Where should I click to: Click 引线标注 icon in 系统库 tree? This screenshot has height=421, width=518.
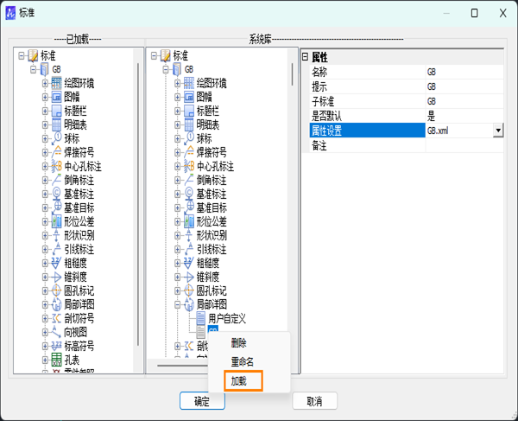point(188,249)
